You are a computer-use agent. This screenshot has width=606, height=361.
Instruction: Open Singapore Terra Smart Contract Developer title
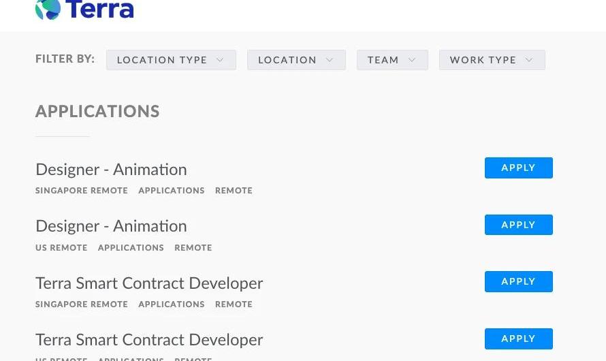point(149,283)
